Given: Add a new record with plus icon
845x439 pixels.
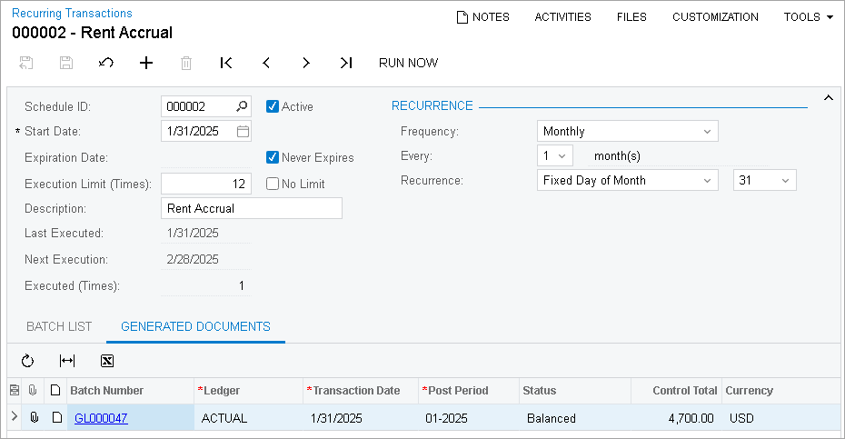Looking at the screenshot, I should (x=146, y=63).
